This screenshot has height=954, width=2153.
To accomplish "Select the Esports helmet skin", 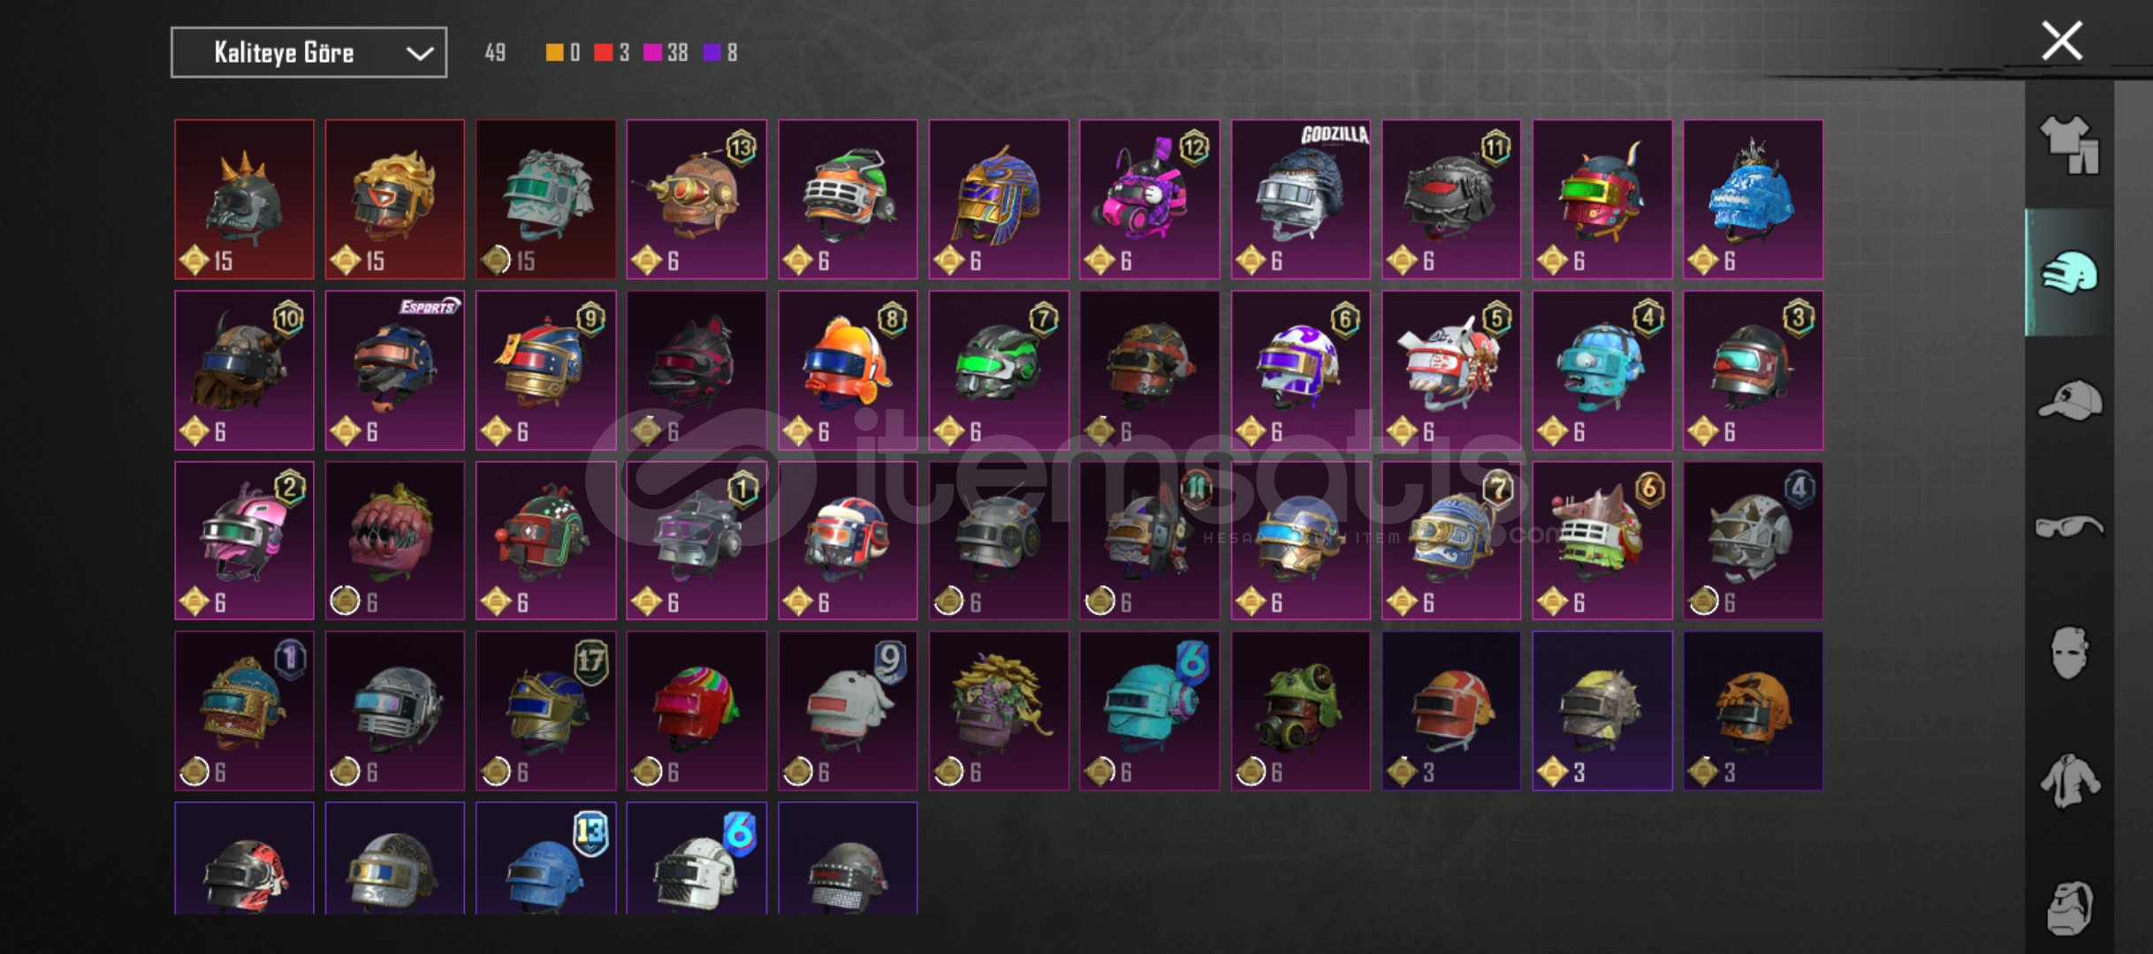I will [395, 370].
